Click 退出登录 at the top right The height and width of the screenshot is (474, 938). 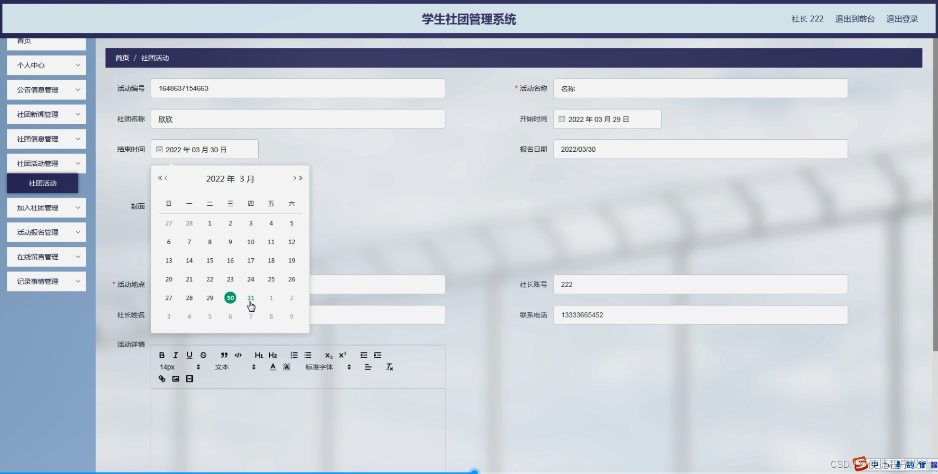[x=902, y=19]
